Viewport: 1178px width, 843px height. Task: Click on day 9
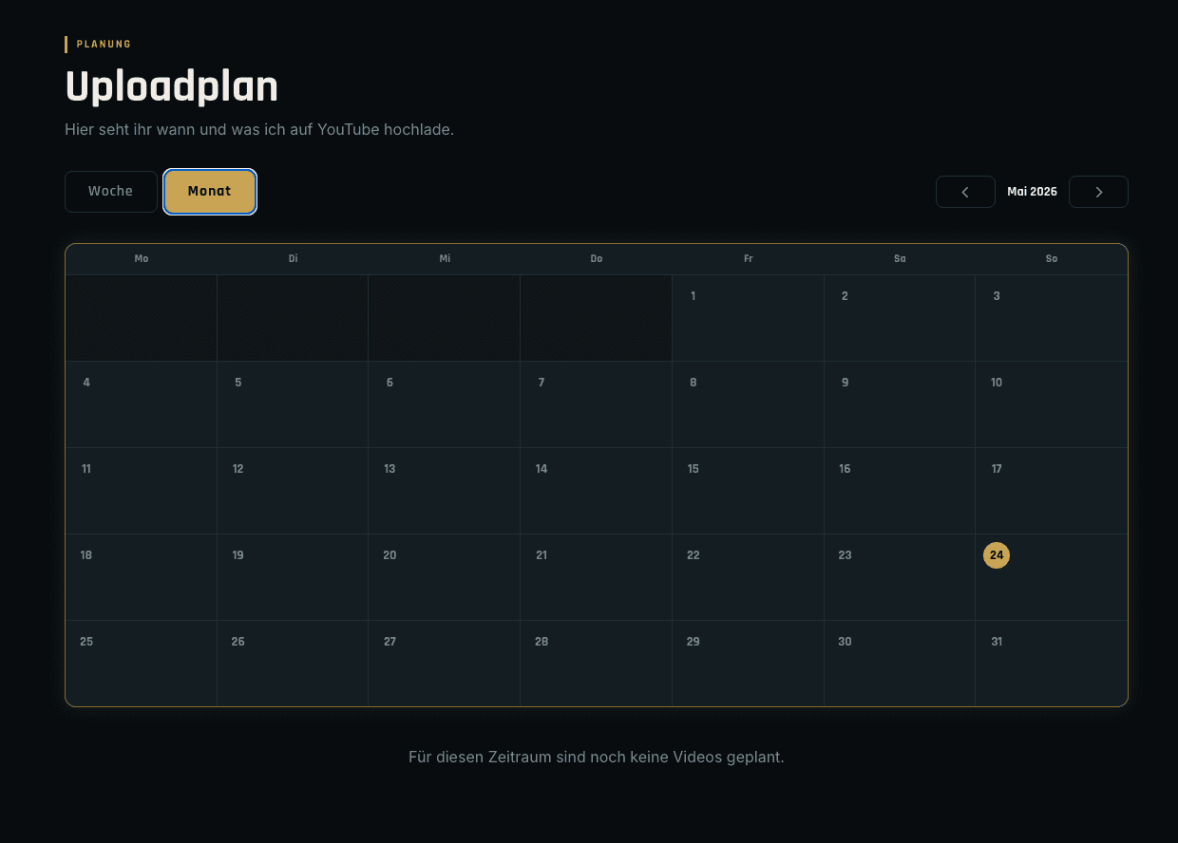900,404
